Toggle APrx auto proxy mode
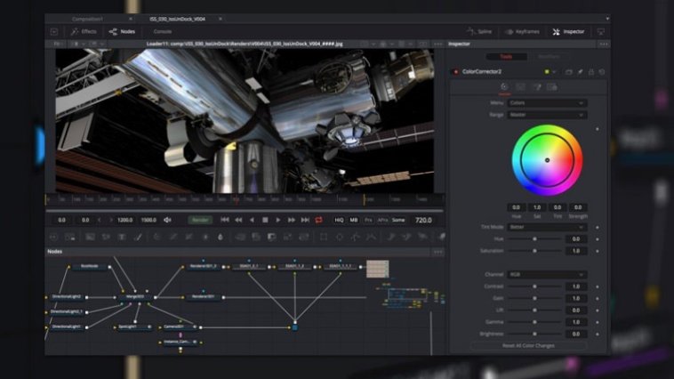 pyautogui.click(x=382, y=220)
